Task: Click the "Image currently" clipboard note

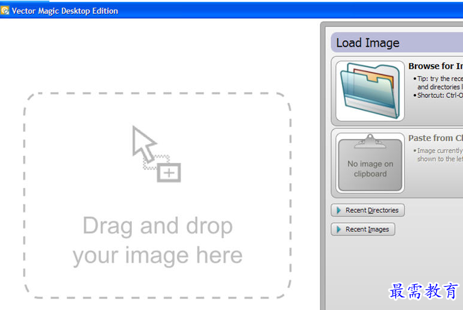Action: (440, 151)
